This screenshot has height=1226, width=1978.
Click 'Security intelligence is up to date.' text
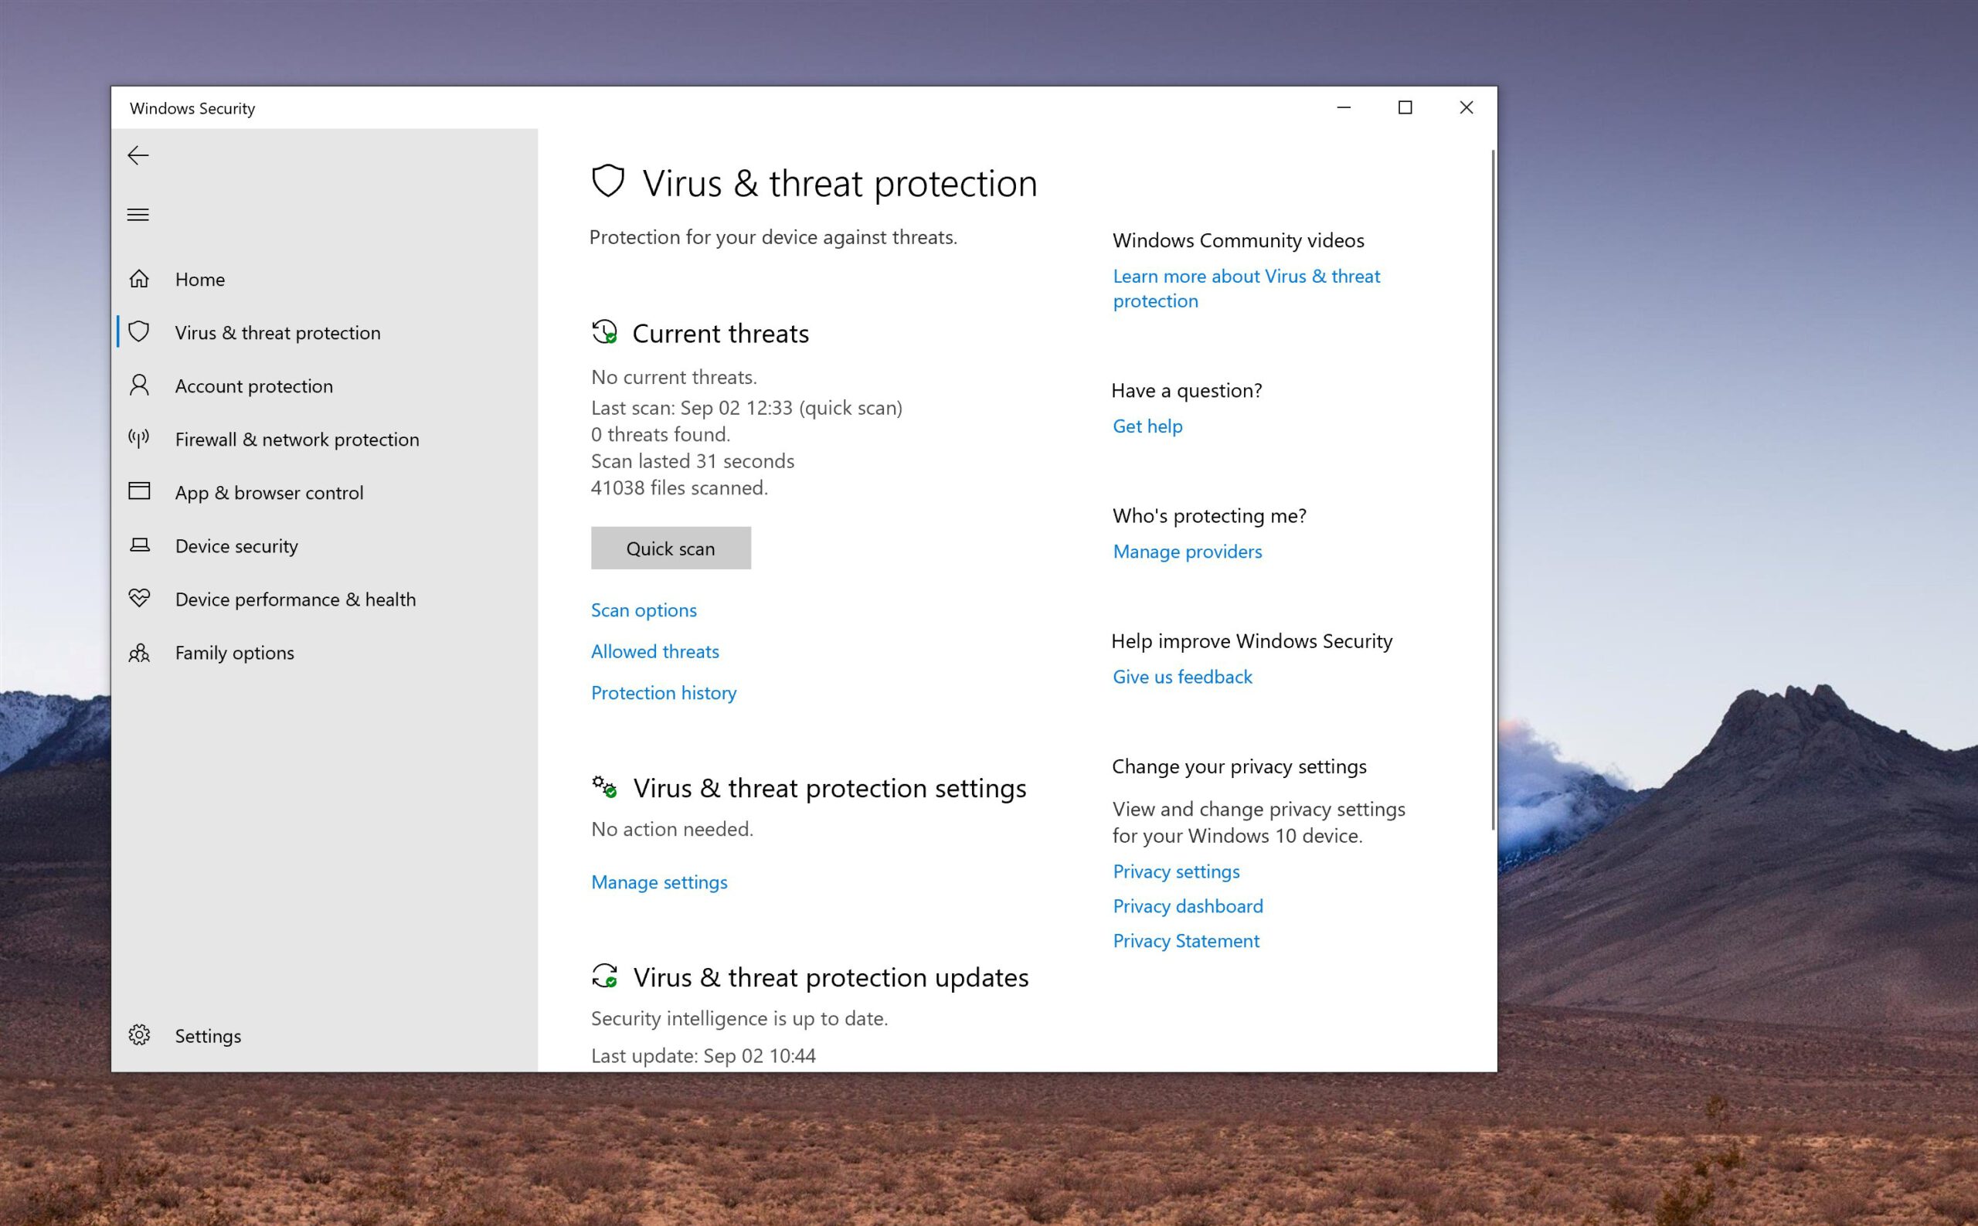pyautogui.click(x=739, y=1019)
